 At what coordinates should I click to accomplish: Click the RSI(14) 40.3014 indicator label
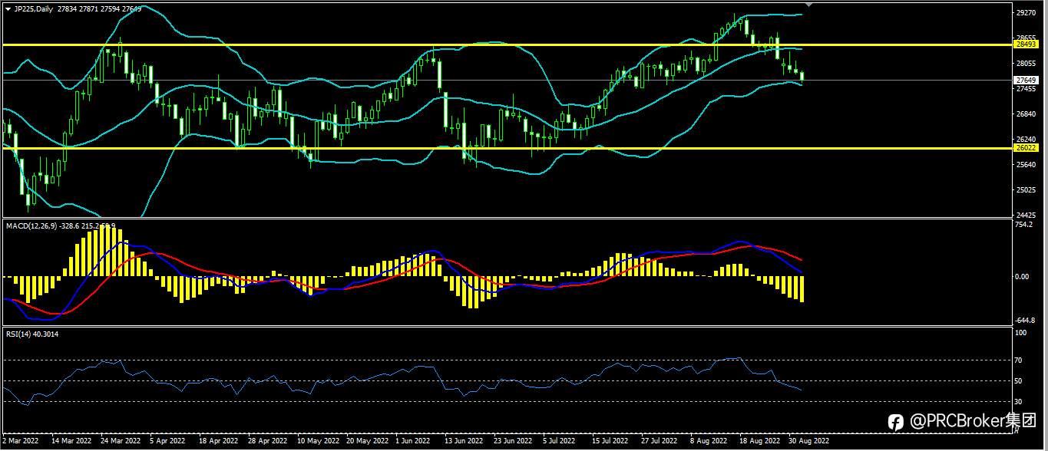[32, 334]
